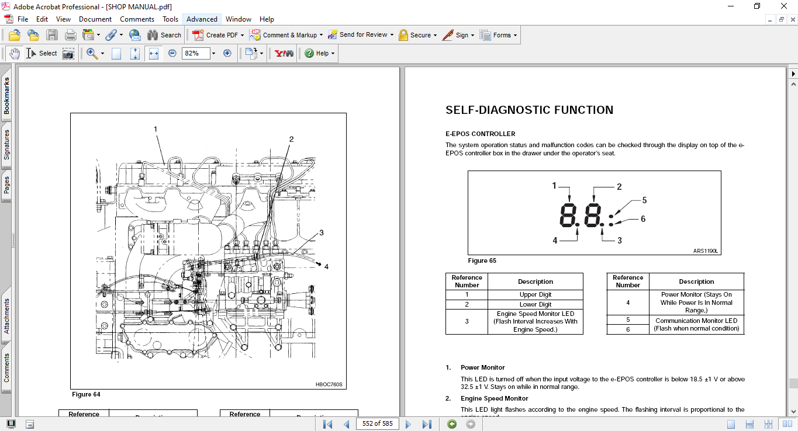This screenshot has width=798, height=431.
Task: Select the Hand tool
Action: [x=14, y=53]
